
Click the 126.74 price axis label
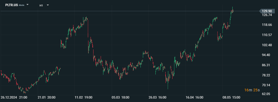pos(267,15)
